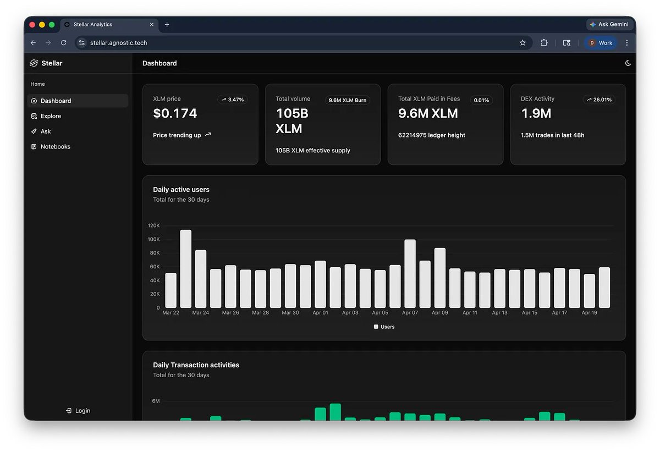
Task: Click the '9.6M XLM' fees value
Action: [428, 114]
